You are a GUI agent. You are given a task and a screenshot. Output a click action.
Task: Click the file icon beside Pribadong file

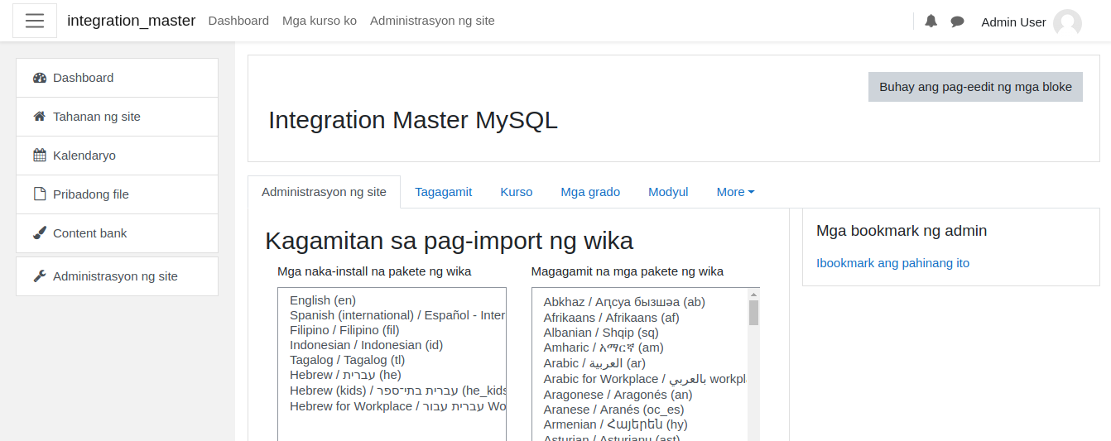pos(40,194)
